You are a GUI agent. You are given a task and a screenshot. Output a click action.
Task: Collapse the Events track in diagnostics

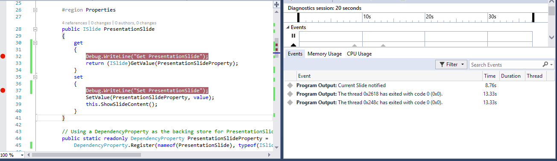click(x=287, y=27)
